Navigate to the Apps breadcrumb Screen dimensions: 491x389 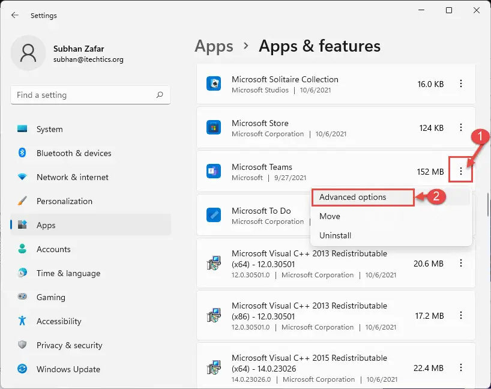(214, 46)
